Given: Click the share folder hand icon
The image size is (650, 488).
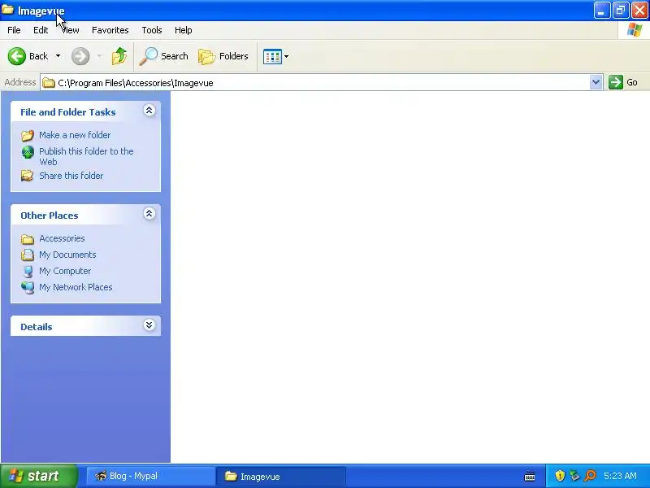Looking at the screenshot, I should coord(28,176).
